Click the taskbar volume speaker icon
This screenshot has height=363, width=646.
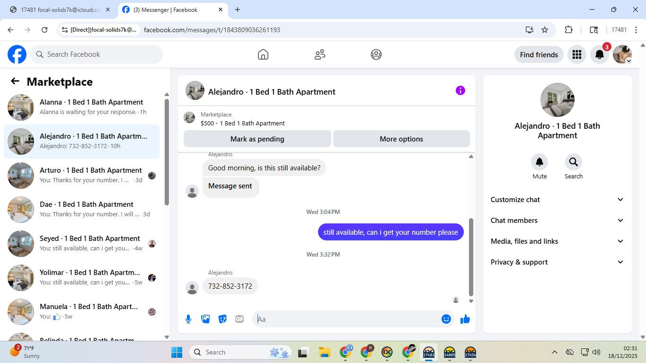click(596, 352)
